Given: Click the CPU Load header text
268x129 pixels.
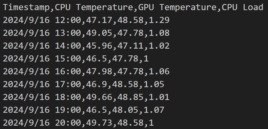Looking at the screenshot, I should pos(242,7).
